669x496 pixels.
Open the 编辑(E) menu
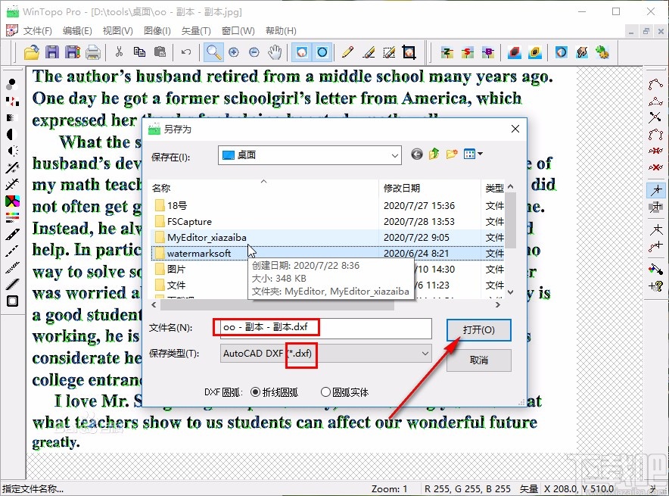click(x=77, y=31)
